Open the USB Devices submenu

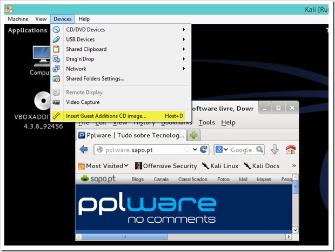click(x=120, y=39)
